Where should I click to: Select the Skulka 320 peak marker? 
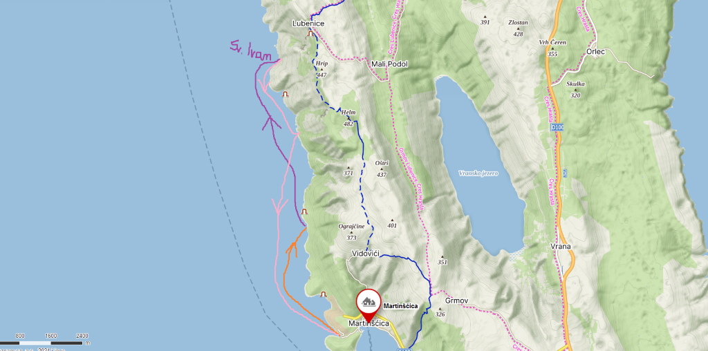coord(575,89)
